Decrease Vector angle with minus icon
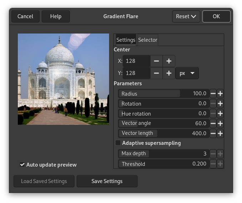Screen dimensions: 242x203 213,123
